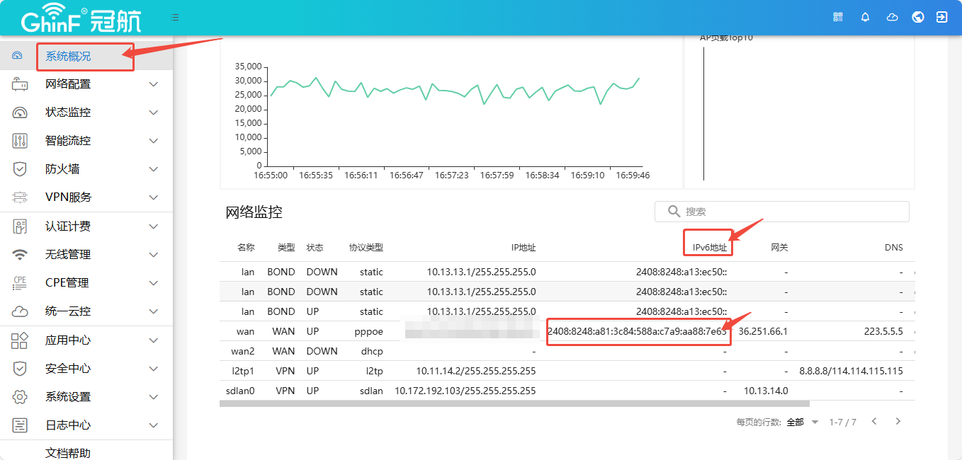Toggle the sidebar collapse menu icon

pos(175,17)
